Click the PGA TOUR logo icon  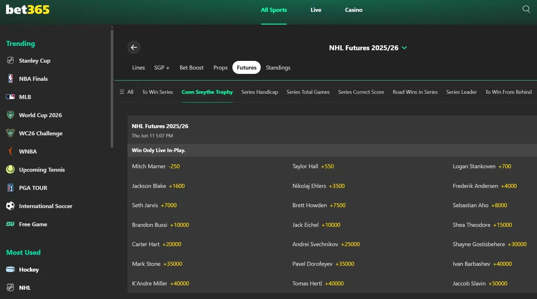[10, 188]
